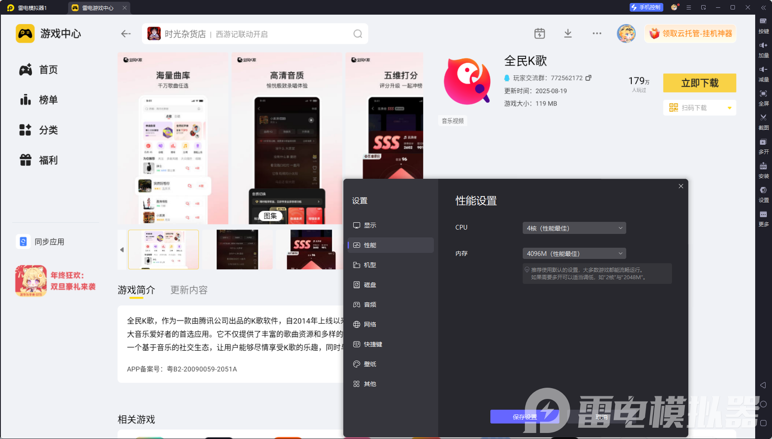Switch to the 雷电模拟器1 tab
772x439 pixels.
pyautogui.click(x=28, y=8)
